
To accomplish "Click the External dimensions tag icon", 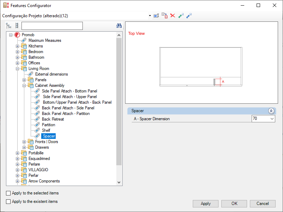I will (x=31, y=74).
